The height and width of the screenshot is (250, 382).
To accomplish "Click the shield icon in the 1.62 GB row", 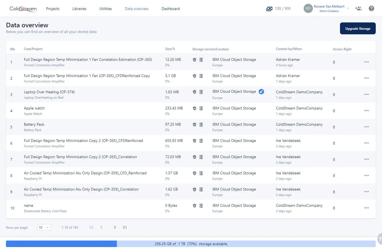I will click(x=194, y=189).
